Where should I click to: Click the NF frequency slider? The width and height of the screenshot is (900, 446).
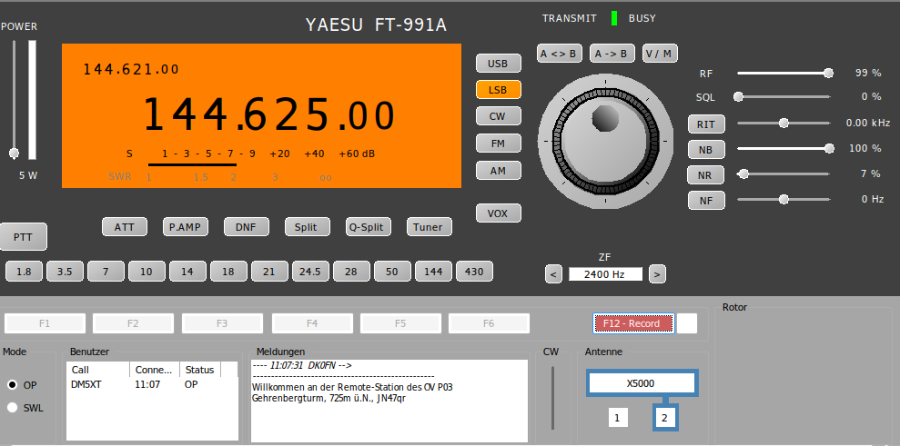point(784,200)
